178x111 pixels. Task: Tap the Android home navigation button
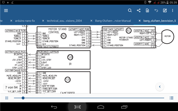coord(101,107)
